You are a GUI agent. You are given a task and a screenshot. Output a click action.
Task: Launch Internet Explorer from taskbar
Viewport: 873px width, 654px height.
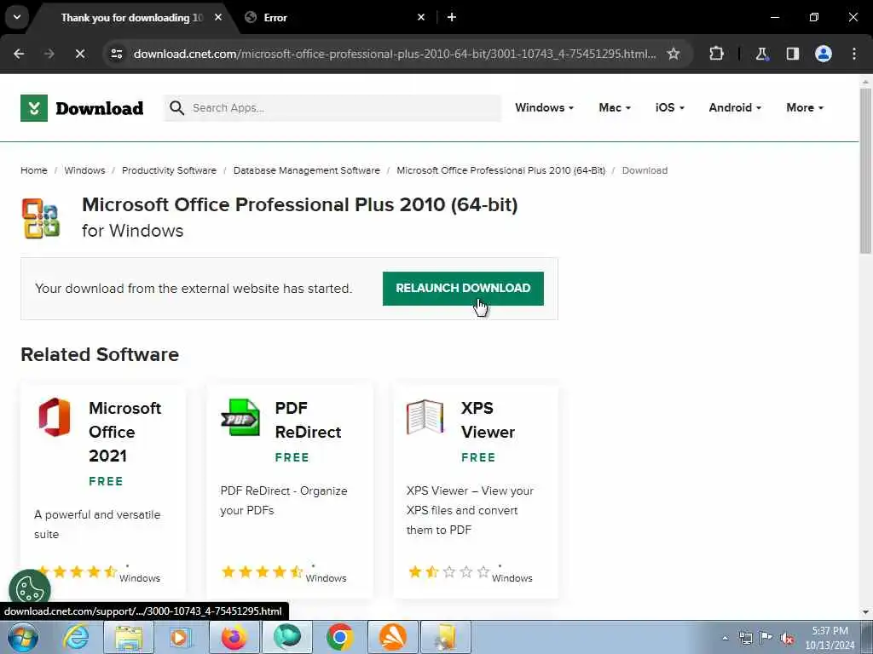(x=75, y=637)
